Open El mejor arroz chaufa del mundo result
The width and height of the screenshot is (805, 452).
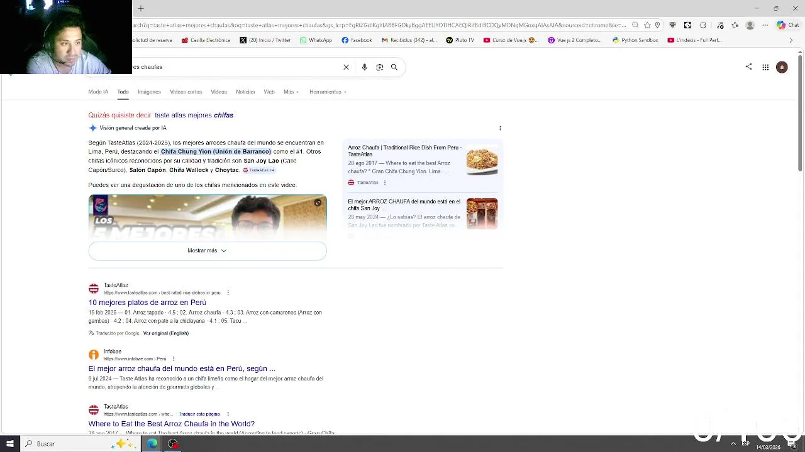point(182,369)
